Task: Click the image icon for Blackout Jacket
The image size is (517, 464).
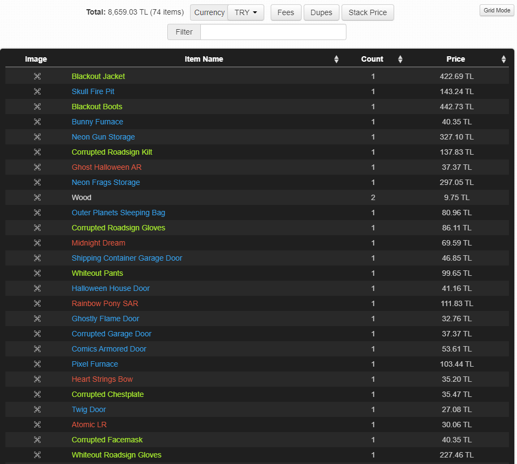Action: (37, 76)
